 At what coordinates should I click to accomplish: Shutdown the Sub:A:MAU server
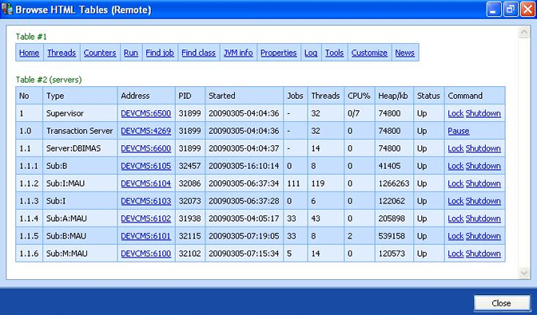pos(483,219)
